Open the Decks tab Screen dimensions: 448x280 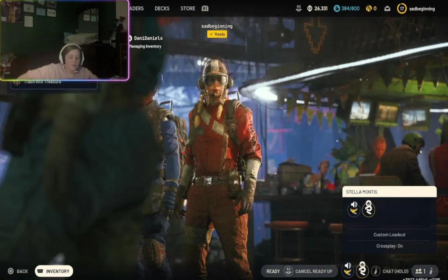pyautogui.click(x=162, y=9)
